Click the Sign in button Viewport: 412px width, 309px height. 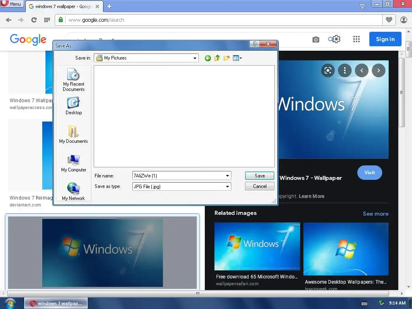pos(385,39)
